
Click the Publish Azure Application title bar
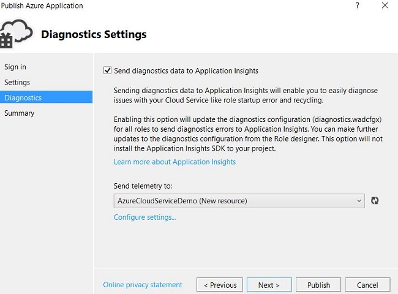tap(43, 6)
